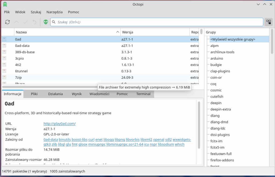This screenshot has width=275, height=177.
Task: Select the firefox-addons group
Action: point(222,160)
